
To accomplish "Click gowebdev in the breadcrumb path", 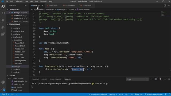I will click(40, 10).
